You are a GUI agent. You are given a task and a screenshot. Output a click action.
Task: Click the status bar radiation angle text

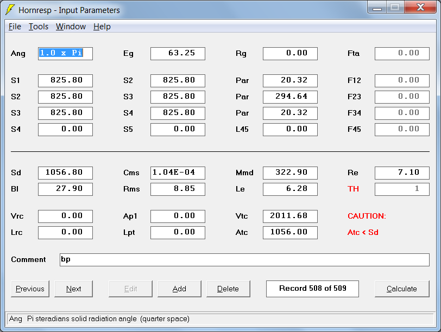point(99,319)
